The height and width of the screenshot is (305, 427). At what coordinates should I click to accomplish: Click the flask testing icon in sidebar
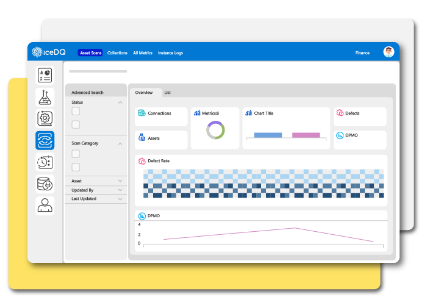[x=45, y=97]
